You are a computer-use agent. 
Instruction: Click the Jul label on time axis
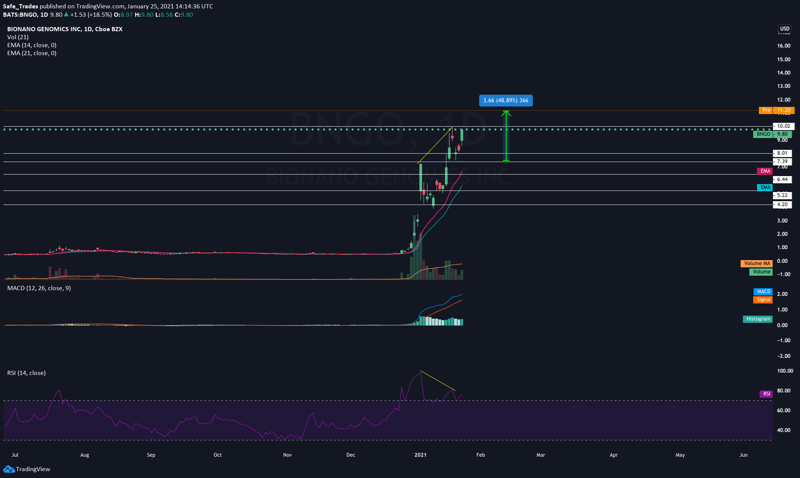click(x=15, y=455)
